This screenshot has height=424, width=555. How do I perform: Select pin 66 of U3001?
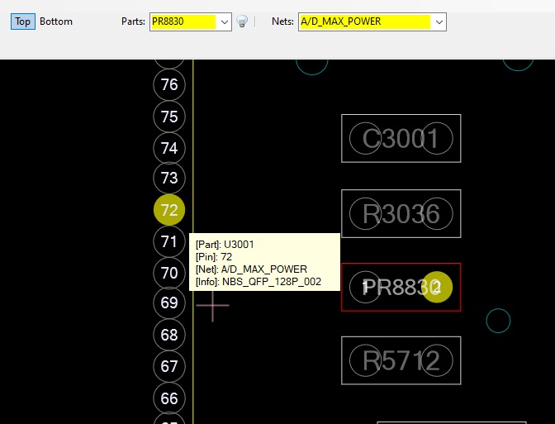[x=169, y=398]
